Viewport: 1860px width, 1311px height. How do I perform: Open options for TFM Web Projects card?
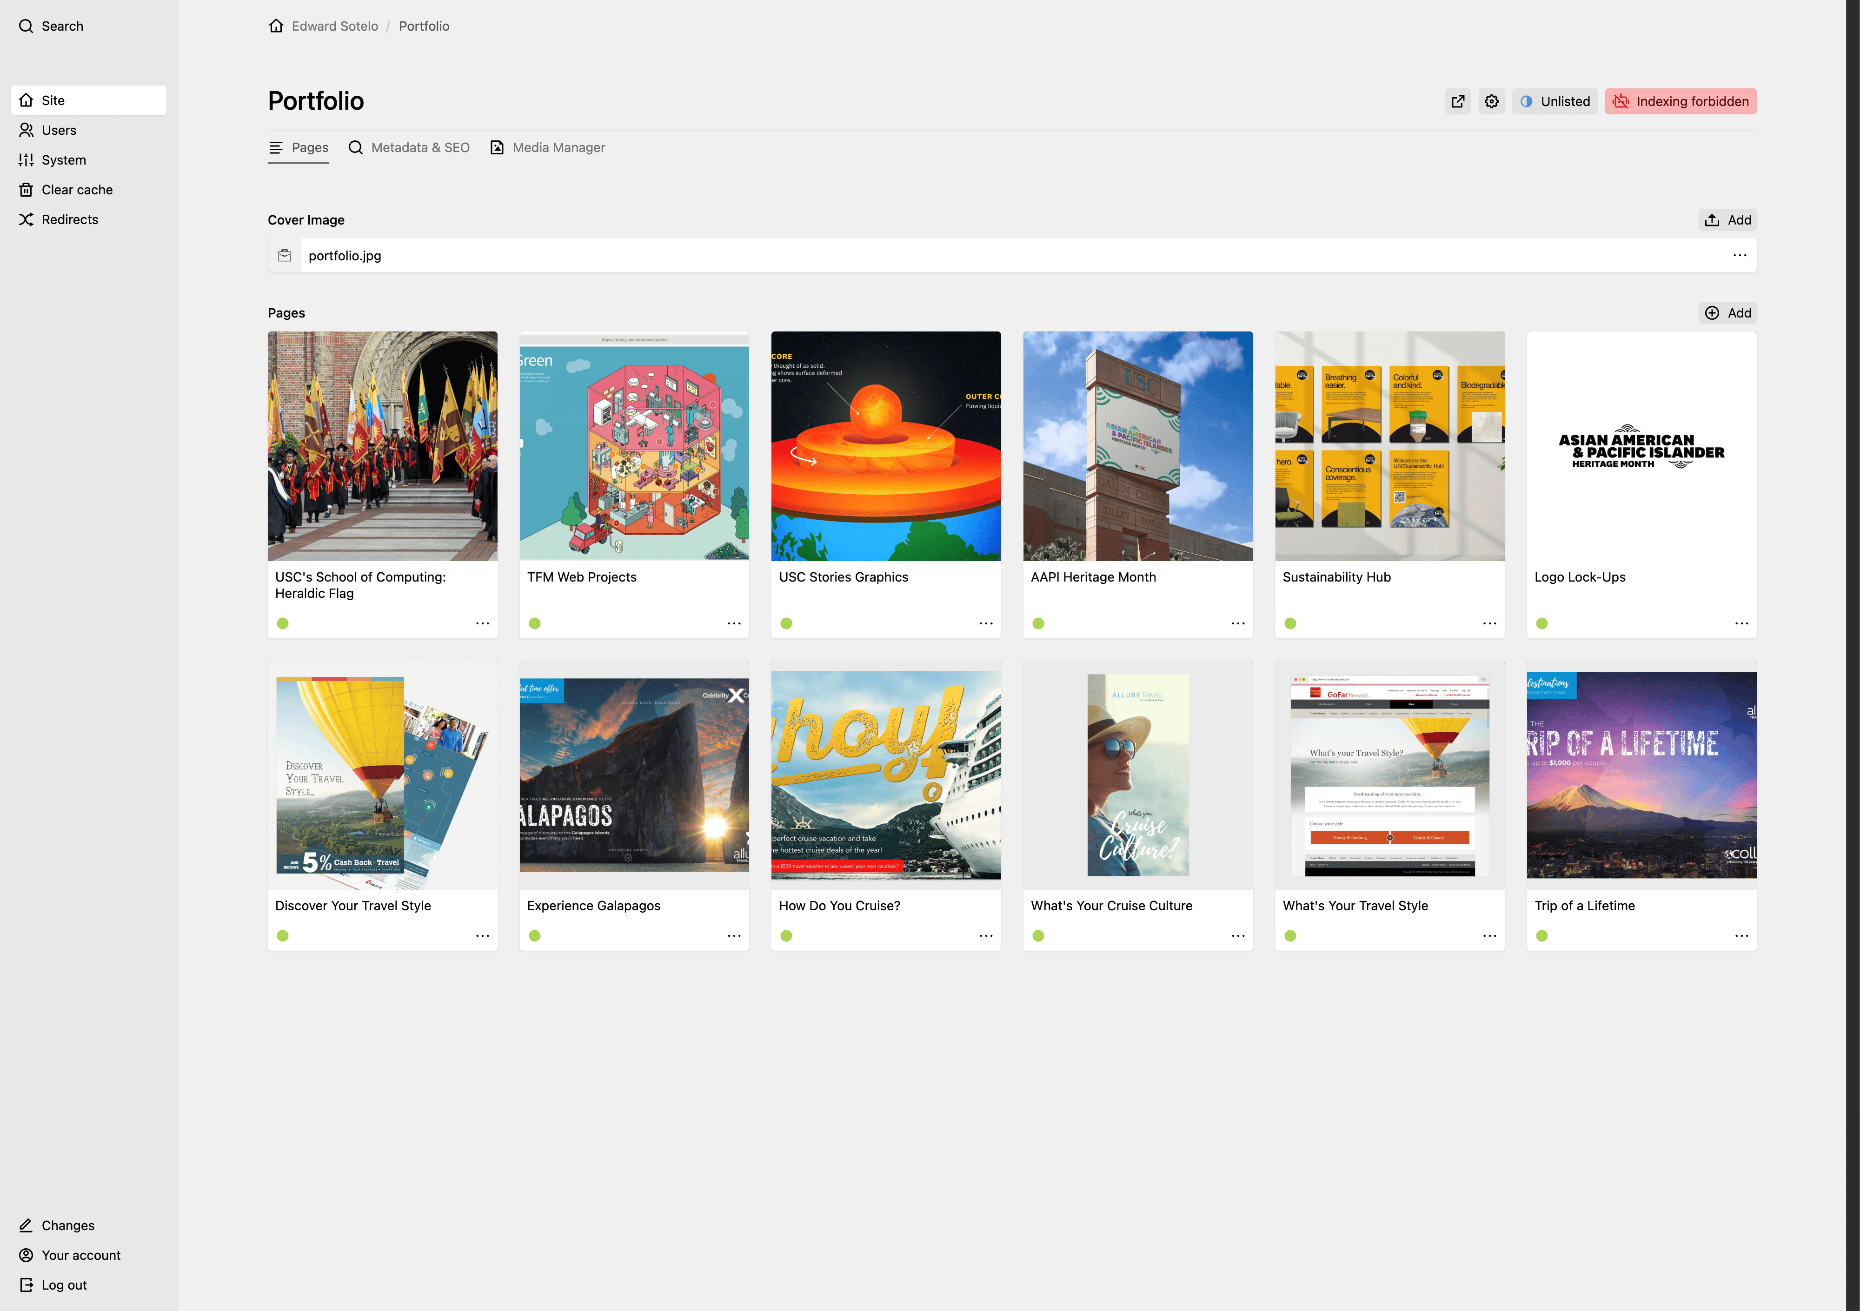tap(735, 623)
